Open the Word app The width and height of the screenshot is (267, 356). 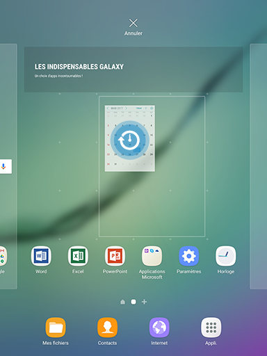pos(41,256)
